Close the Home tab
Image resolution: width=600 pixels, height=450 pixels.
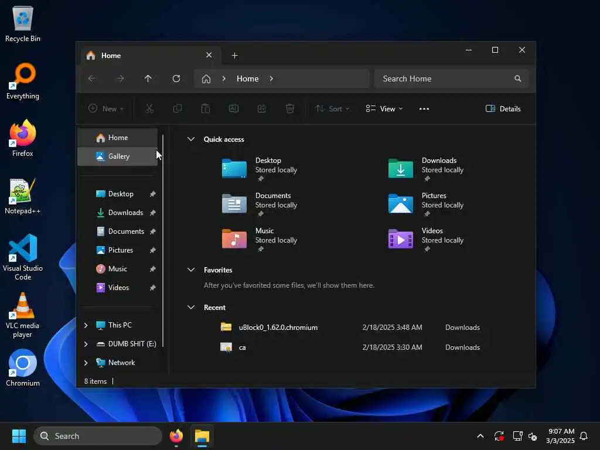pyautogui.click(x=209, y=55)
